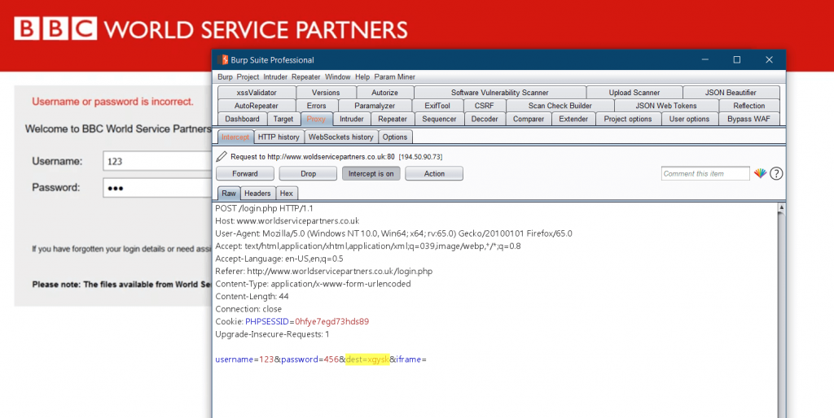The width and height of the screenshot is (834, 418).
Task: Open the proxy Options sub-tab
Action: coord(395,137)
